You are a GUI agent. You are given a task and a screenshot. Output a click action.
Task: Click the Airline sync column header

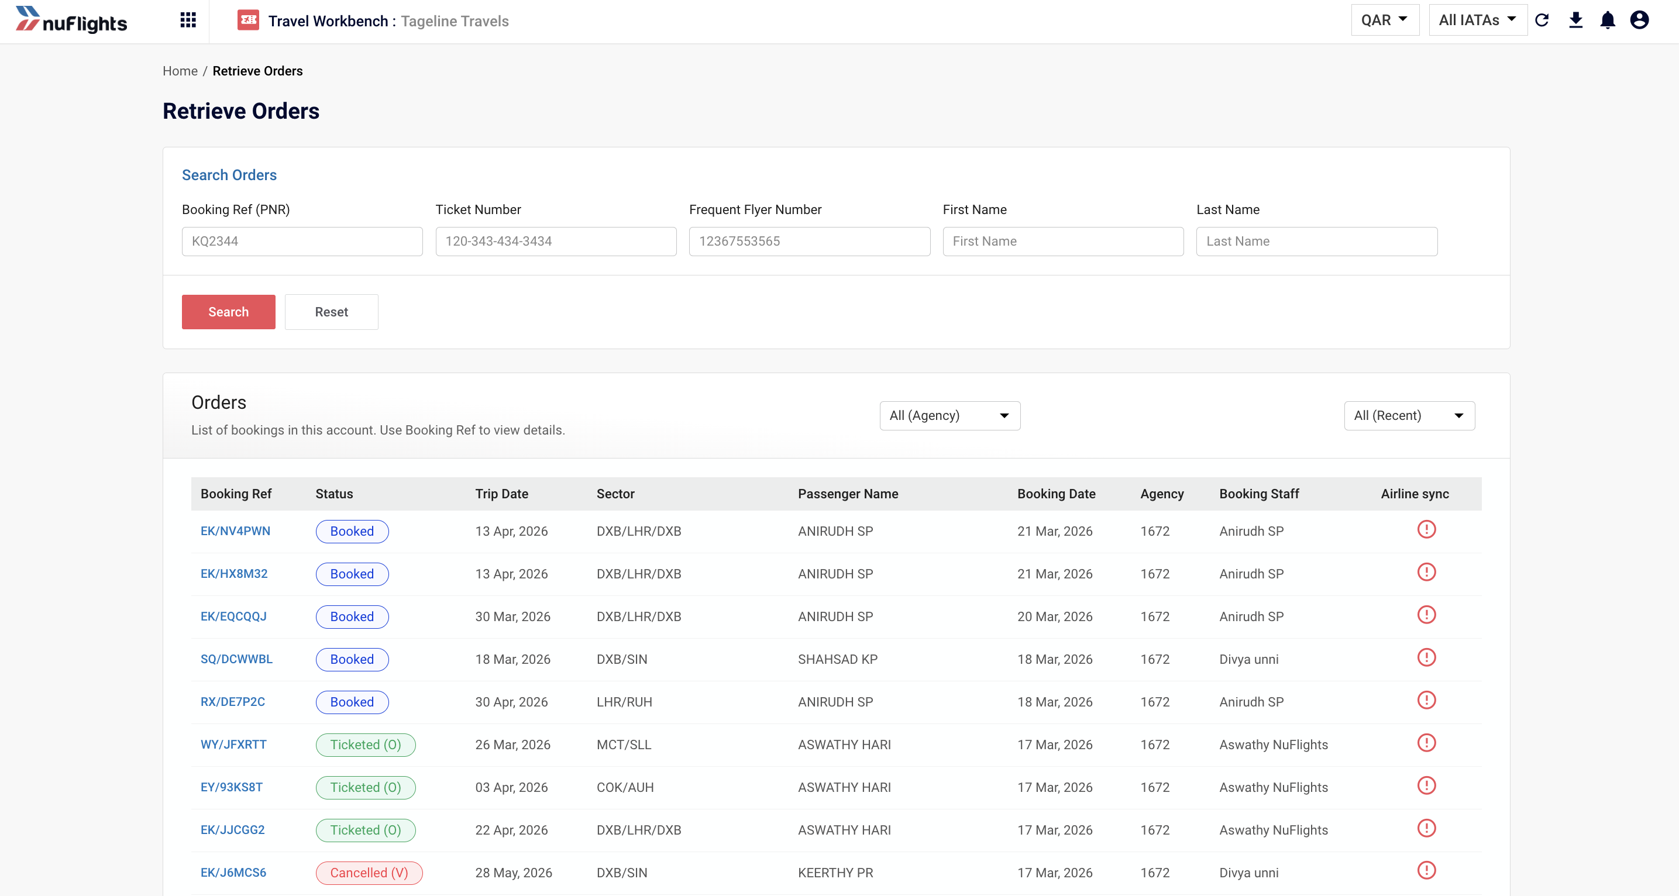coord(1415,494)
